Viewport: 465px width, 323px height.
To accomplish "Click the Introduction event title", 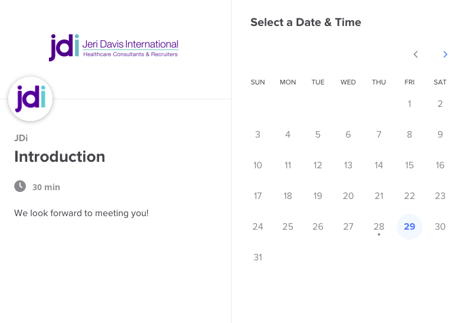I will [60, 156].
